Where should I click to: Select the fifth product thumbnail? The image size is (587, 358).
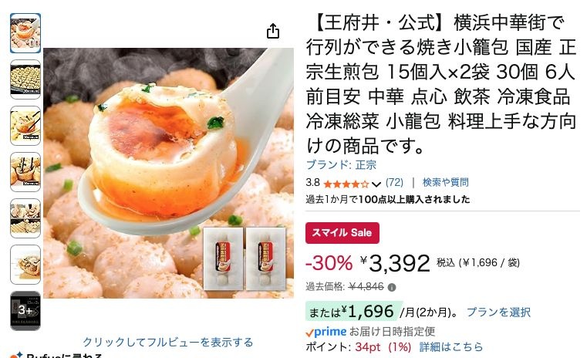(25, 218)
